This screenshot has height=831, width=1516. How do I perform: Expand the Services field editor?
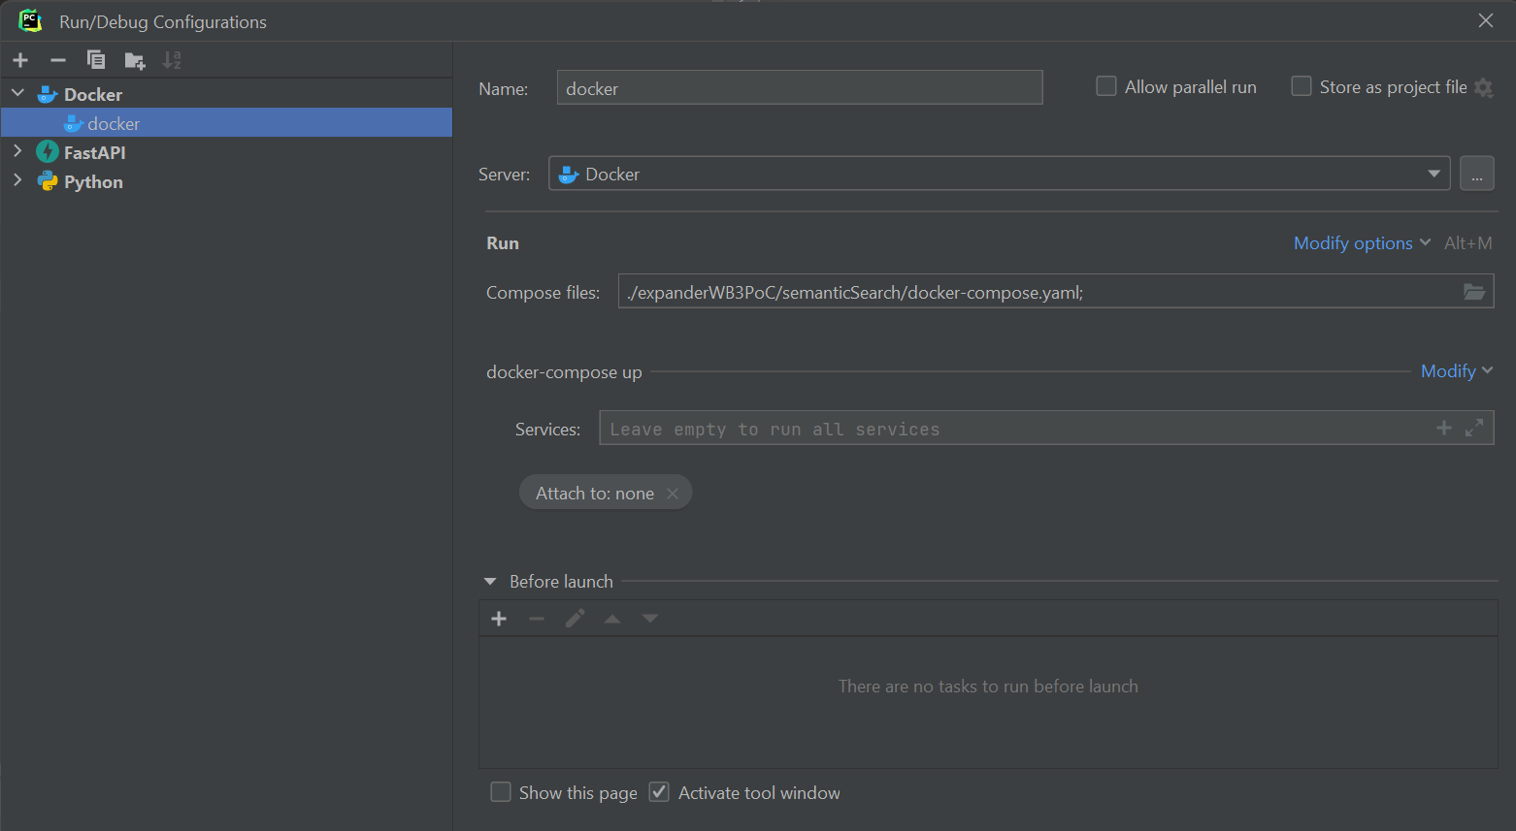point(1474,428)
